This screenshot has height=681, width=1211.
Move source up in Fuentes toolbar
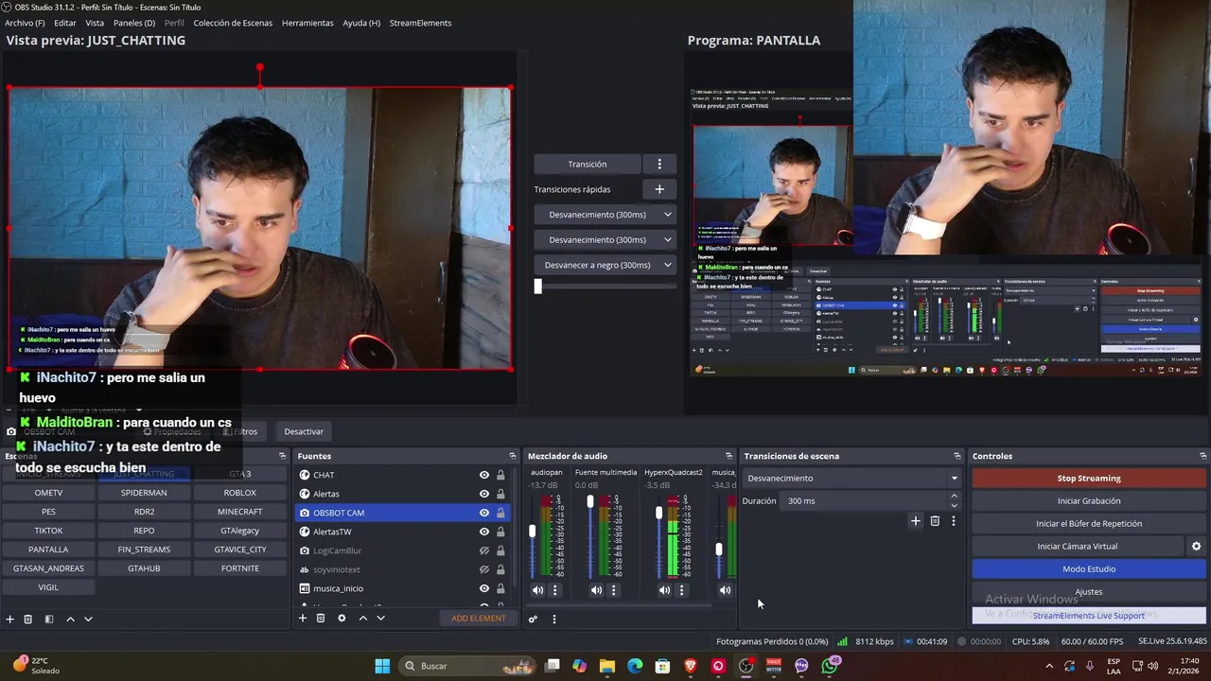tap(362, 618)
